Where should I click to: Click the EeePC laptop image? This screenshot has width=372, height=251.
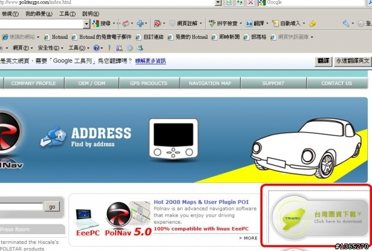point(86,219)
